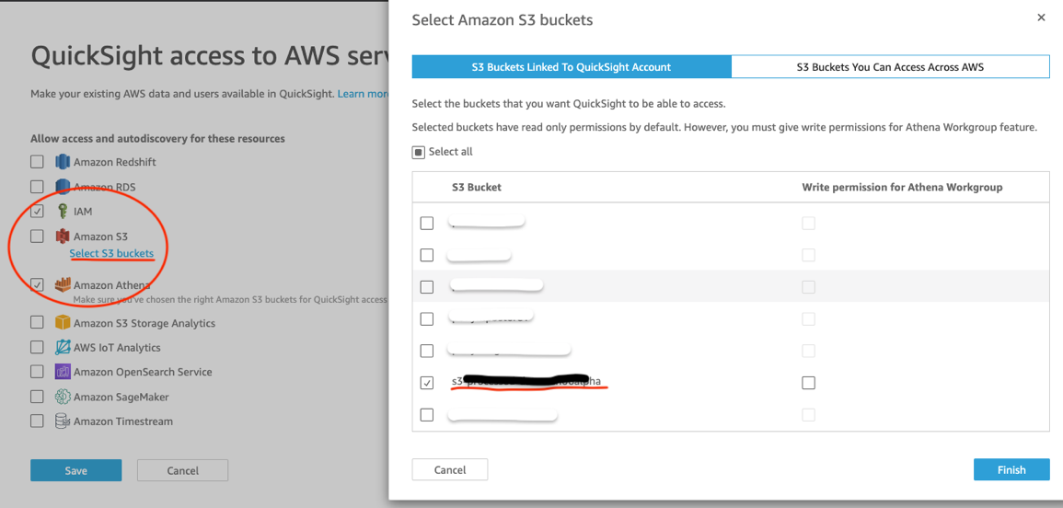Image resolution: width=1063 pixels, height=508 pixels.
Task: Click the S3 Bucket column header
Action: pyautogui.click(x=477, y=187)
